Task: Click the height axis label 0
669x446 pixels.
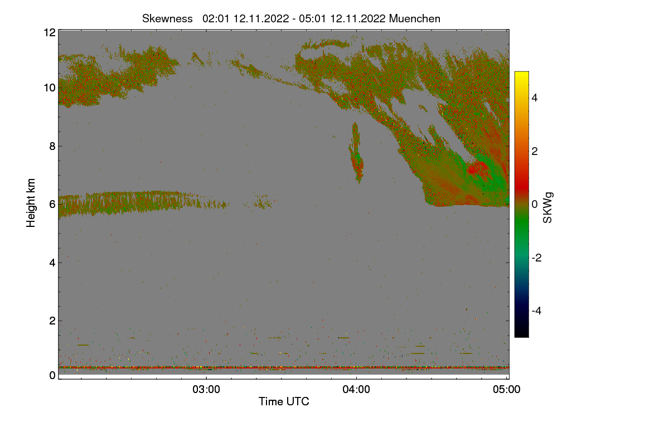Action: coord(52,375)
